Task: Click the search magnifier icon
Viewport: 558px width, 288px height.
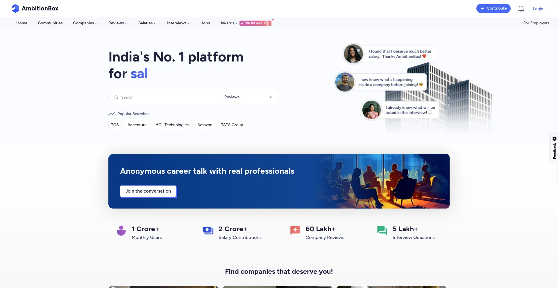Action: (116, 97)
